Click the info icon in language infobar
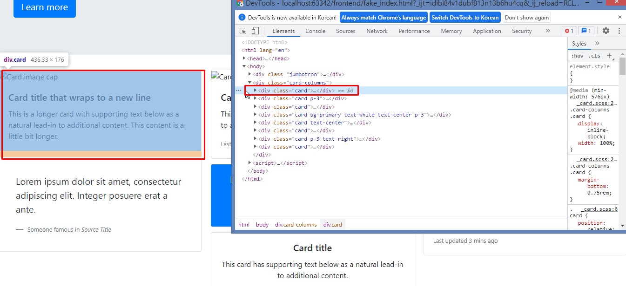Image resolution: width=626 pixels, height=286 pixels. tap(242, 18)
